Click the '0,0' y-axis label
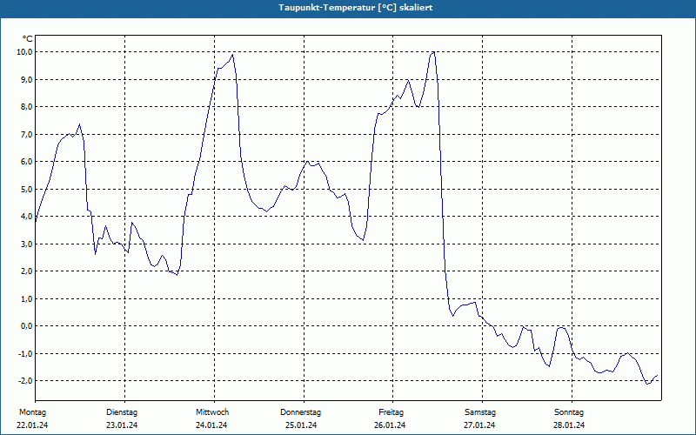Viewport: 696px width, 435px height. point(27,325)
